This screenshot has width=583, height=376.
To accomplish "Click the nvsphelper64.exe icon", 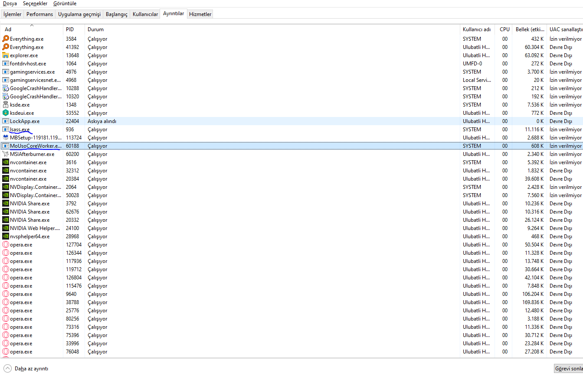I will 6,236.
